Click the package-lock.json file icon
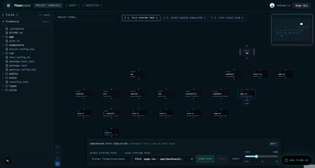Image resolution: width=315 pixels, height=168 pixels. pos(7,61)
